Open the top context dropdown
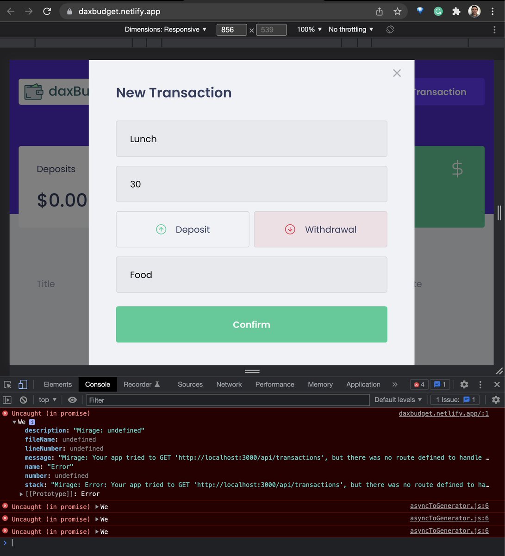The height and width of the screenshot is (556, 505). click(48, 400)
